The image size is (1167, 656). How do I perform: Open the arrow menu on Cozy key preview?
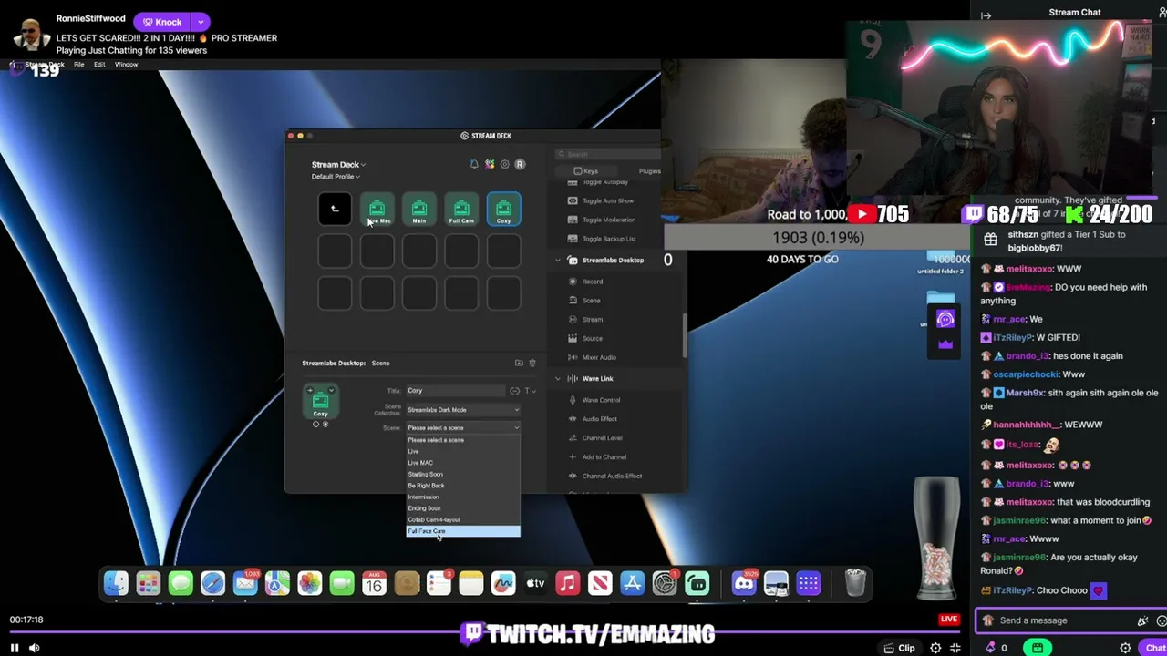click(331, 391)
